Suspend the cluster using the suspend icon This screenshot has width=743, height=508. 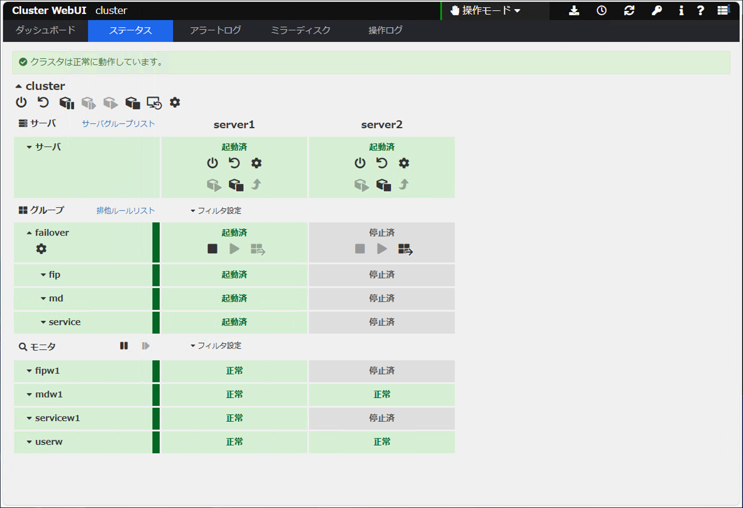[66, 102]
